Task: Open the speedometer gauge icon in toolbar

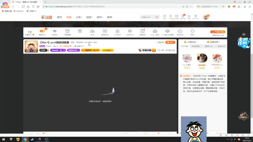Action: (180, 31)
